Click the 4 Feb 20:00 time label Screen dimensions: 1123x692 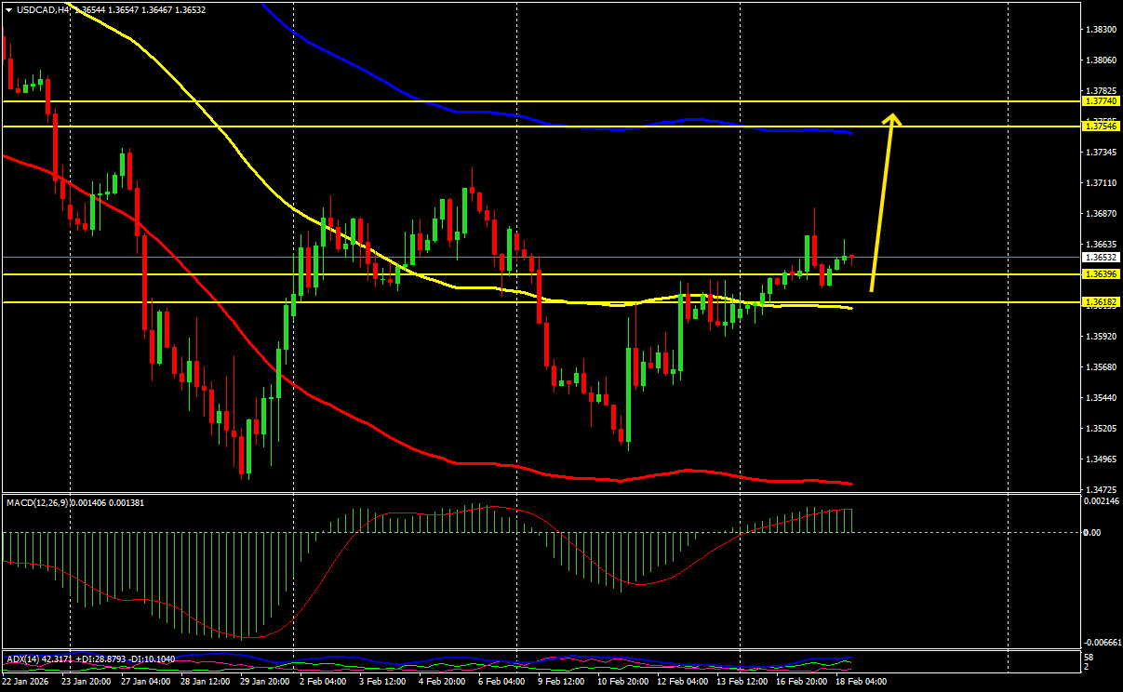tap(443, 682)
